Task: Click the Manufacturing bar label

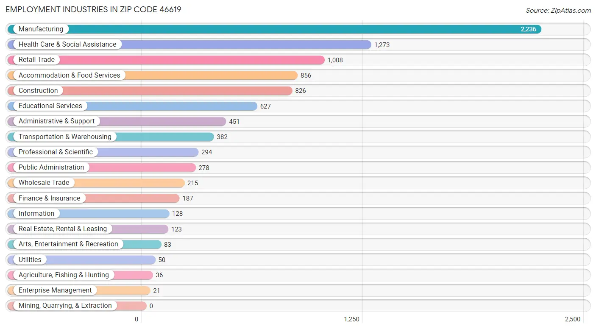Action: click(41, 29)
